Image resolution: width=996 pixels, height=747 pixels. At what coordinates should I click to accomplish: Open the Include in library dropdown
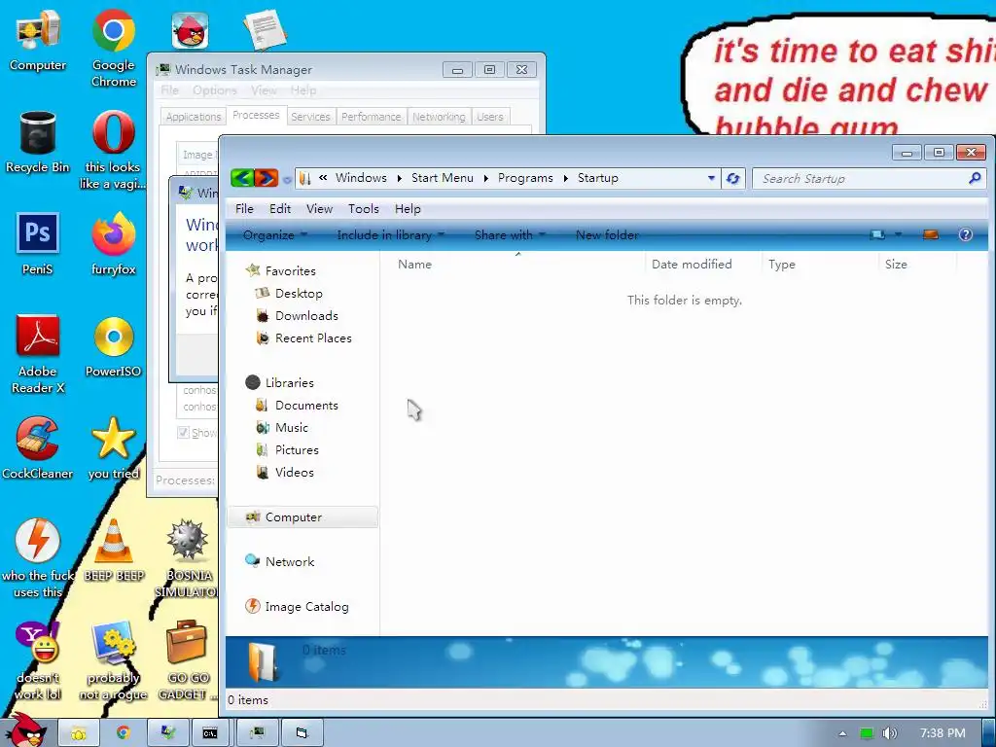tap(391, 235)
